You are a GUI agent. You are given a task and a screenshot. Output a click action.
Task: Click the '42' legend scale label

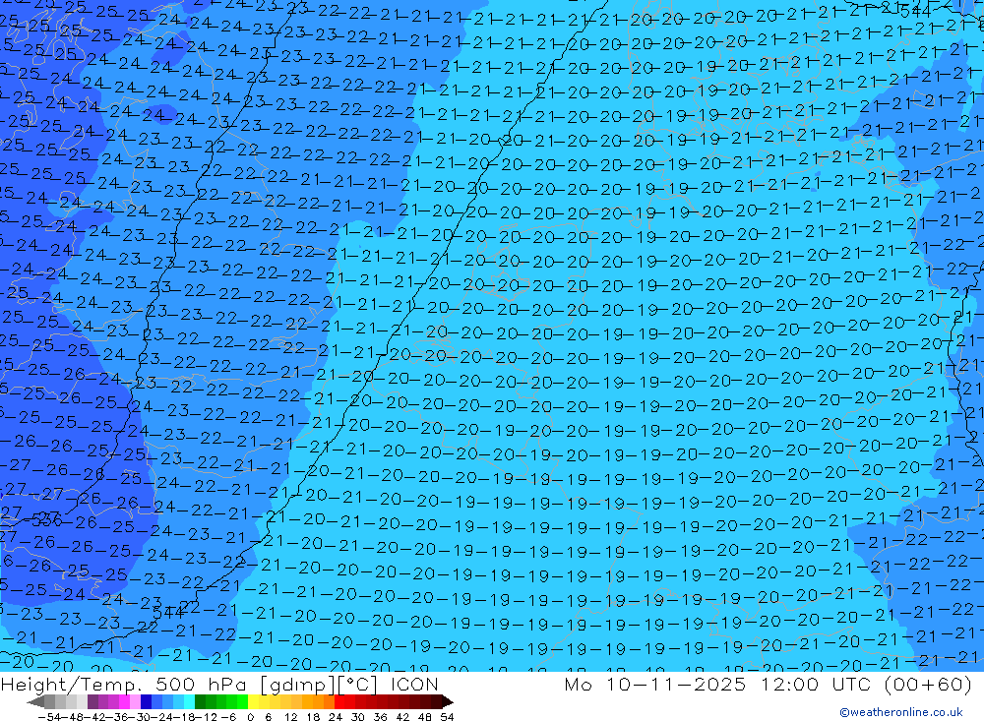[x=402, y=717]
